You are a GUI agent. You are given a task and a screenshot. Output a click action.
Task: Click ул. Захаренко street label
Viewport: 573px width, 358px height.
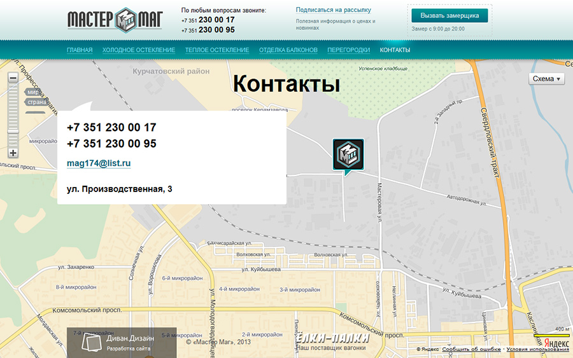pos(76,267)
